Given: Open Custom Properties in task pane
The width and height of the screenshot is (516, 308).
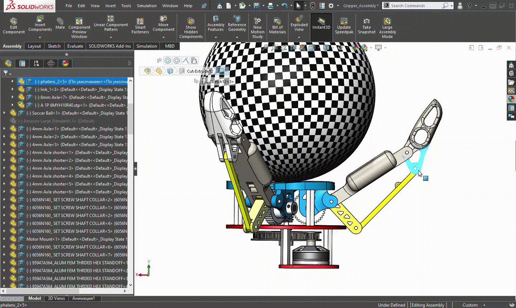Looking at the screenshot, I should pos(511,108).
